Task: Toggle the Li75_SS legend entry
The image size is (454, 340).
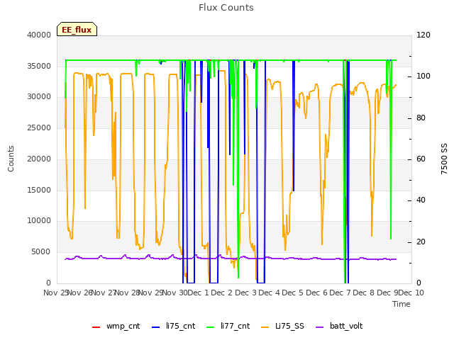Action: point(282,326)
